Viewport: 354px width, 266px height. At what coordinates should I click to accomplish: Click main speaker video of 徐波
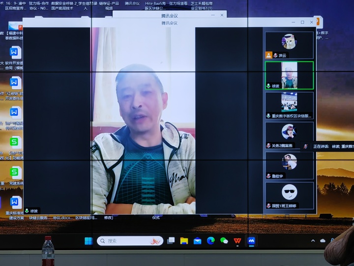pyautogui.click(x=143, y=121)
